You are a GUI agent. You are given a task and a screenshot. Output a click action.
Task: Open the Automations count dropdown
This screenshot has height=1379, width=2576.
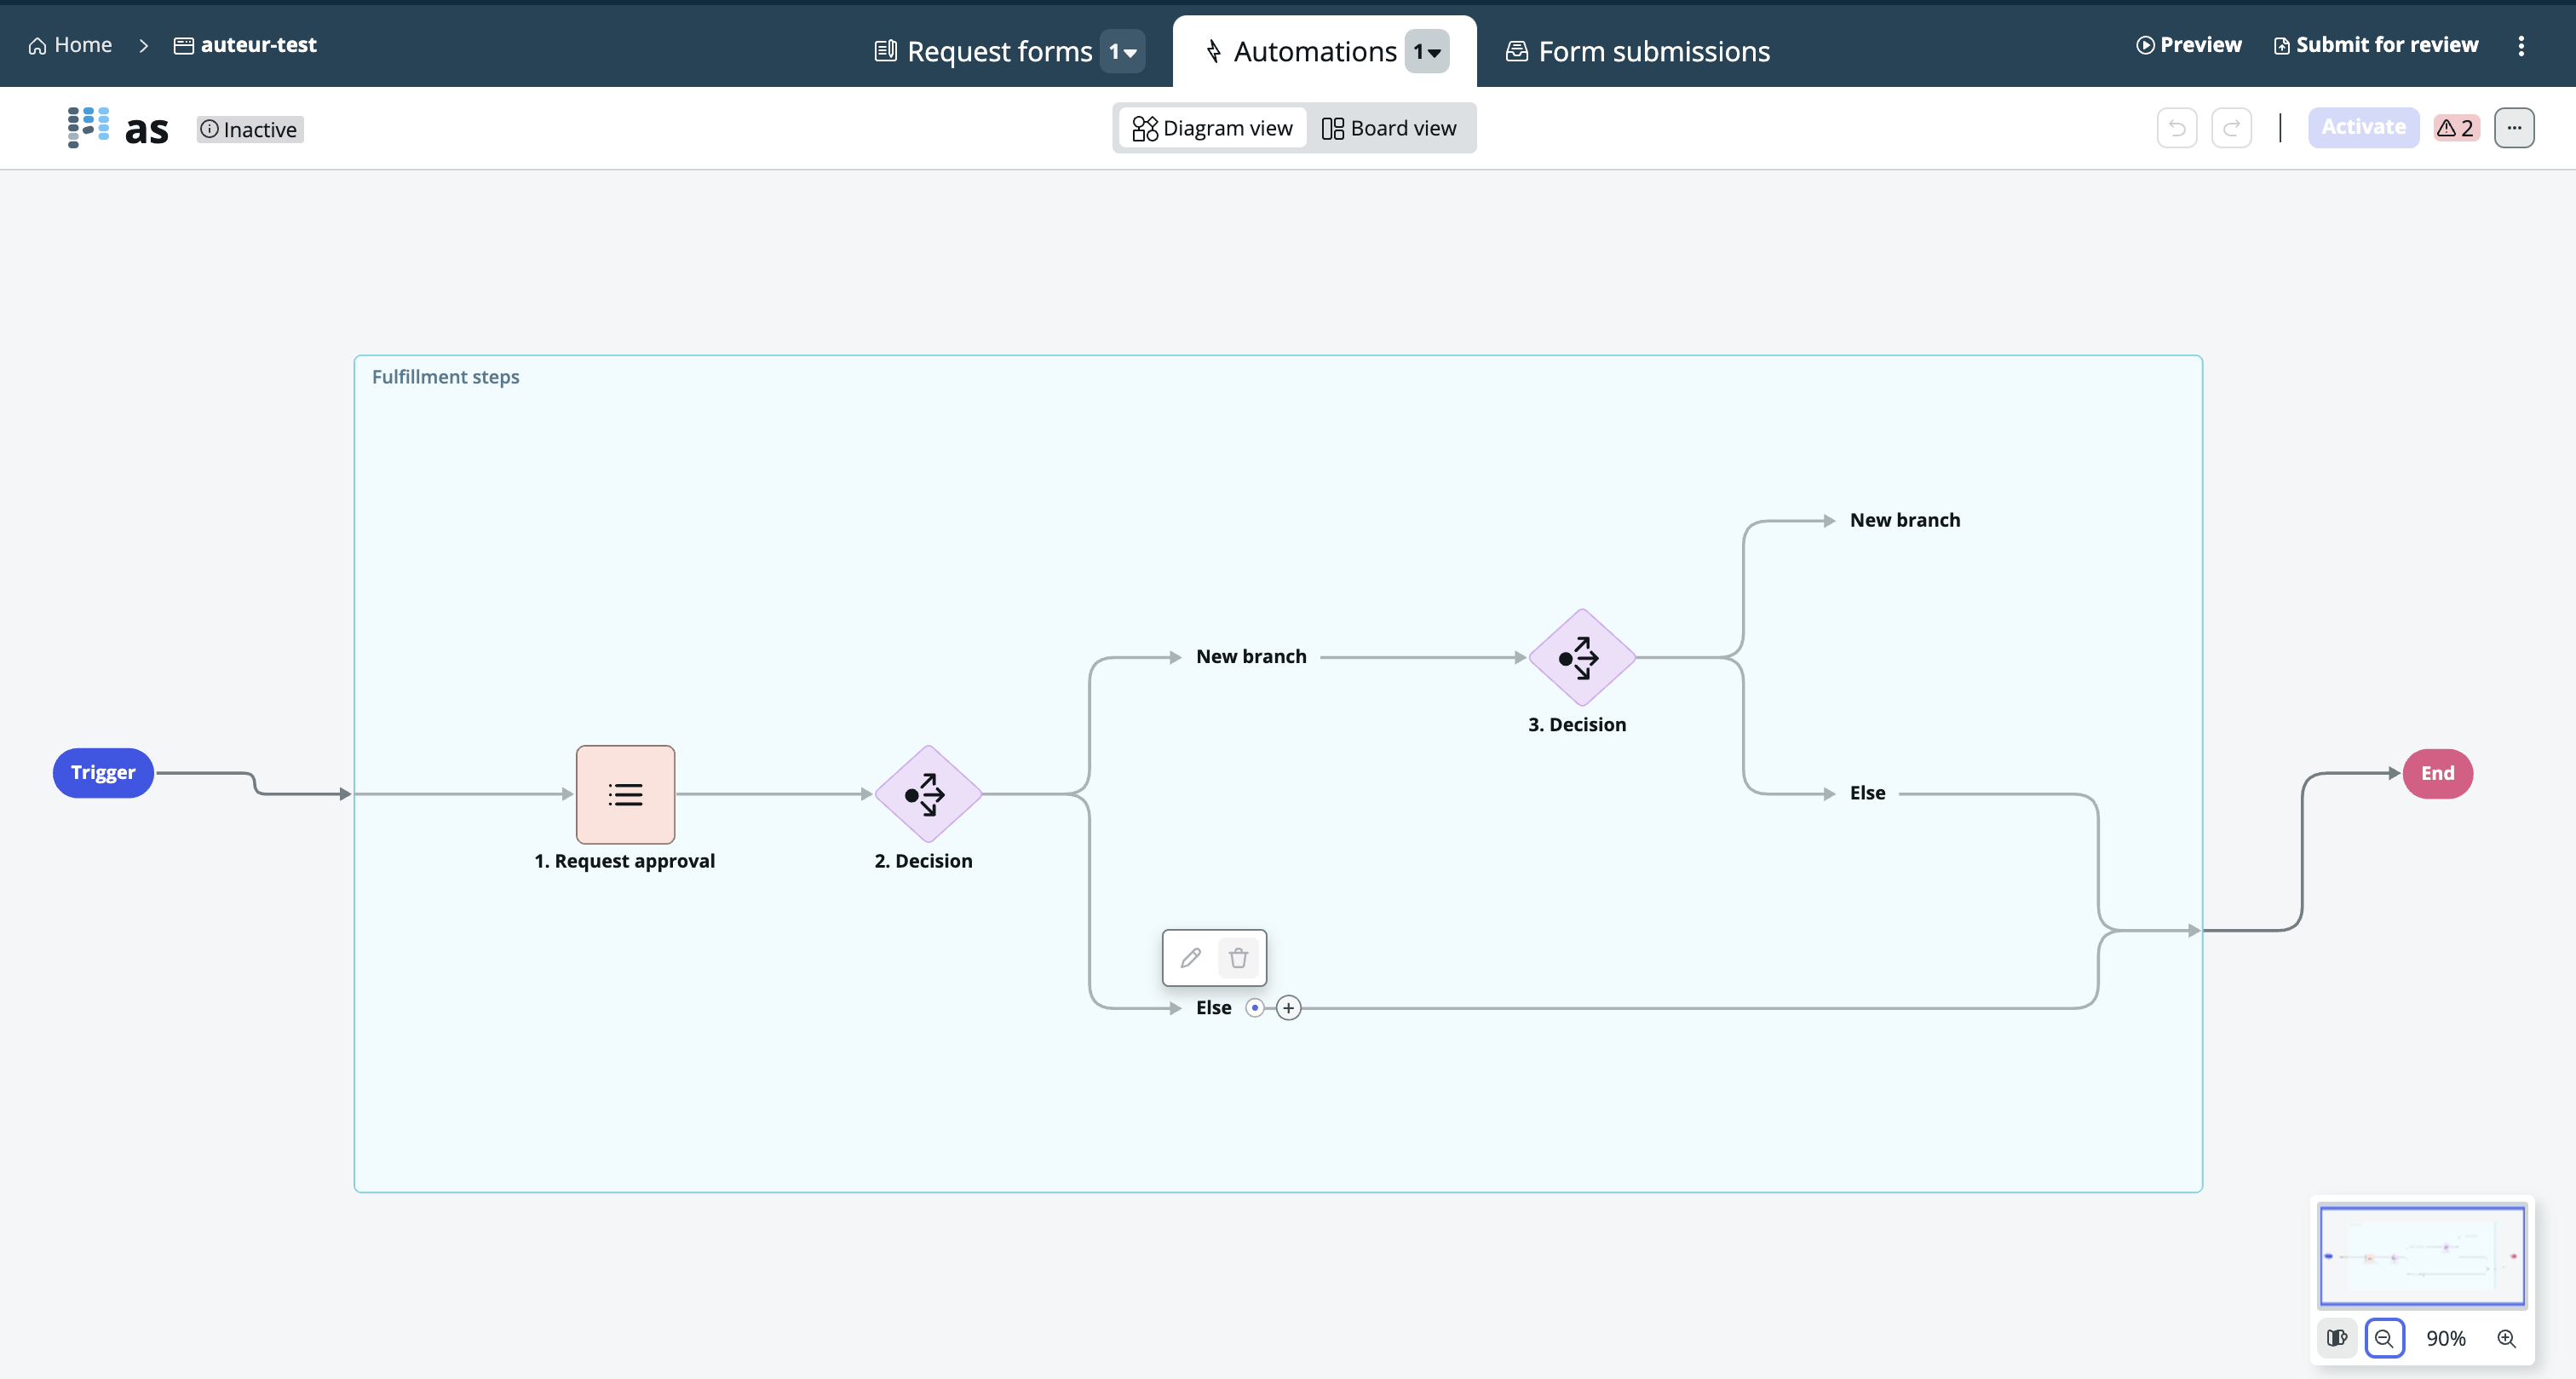(1428, 51)
